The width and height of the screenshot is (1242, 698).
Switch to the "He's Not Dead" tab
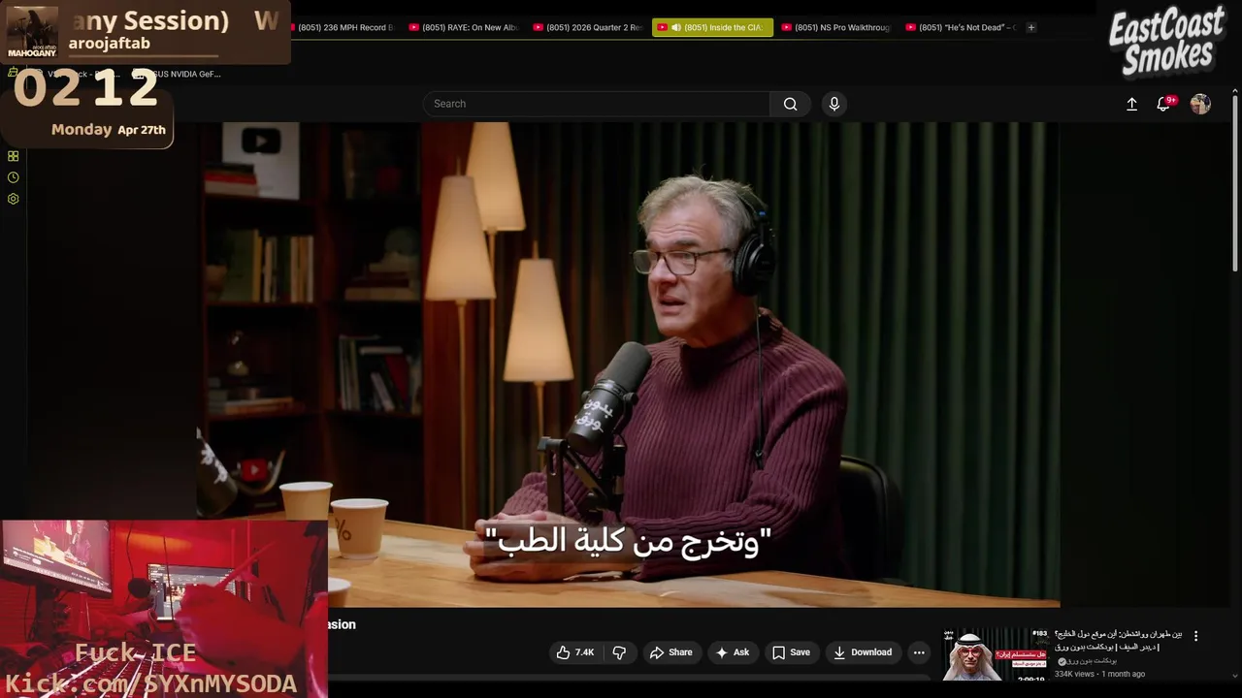point(961,27)
